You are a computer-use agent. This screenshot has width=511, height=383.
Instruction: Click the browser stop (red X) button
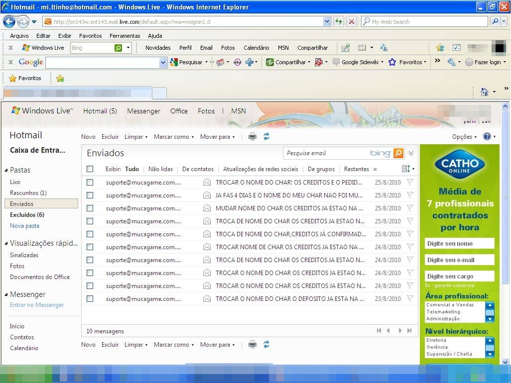point(352,21)
